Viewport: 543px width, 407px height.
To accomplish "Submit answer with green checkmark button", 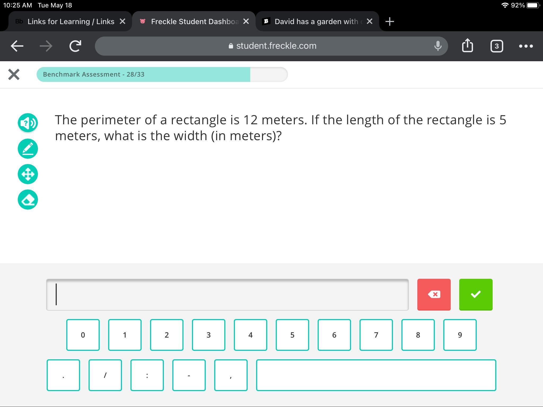I will pos(476,294).
